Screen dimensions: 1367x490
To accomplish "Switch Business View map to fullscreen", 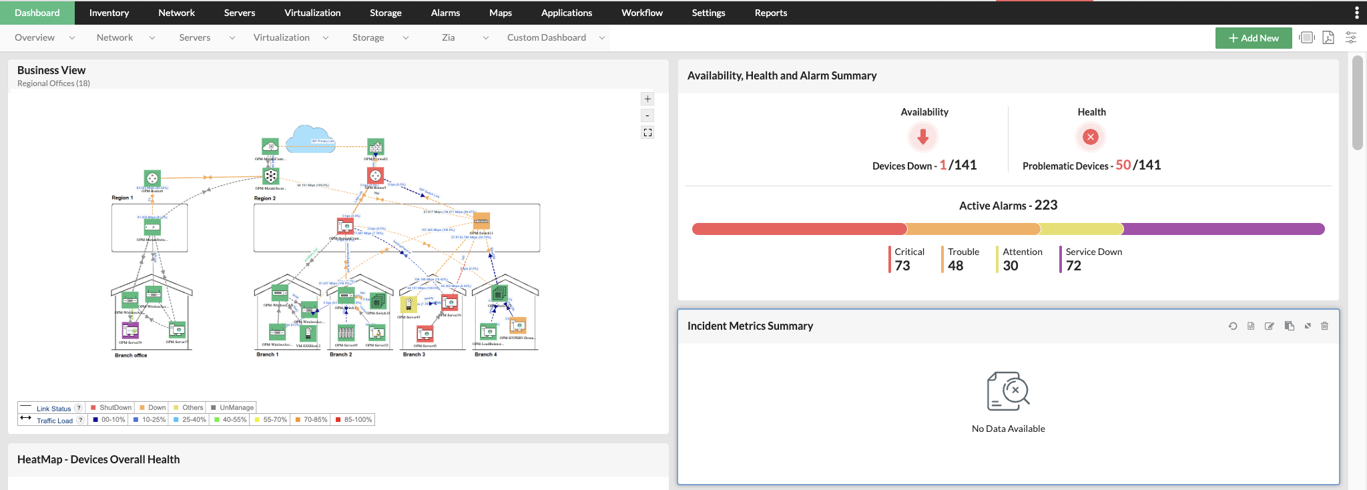I will 647,132.
